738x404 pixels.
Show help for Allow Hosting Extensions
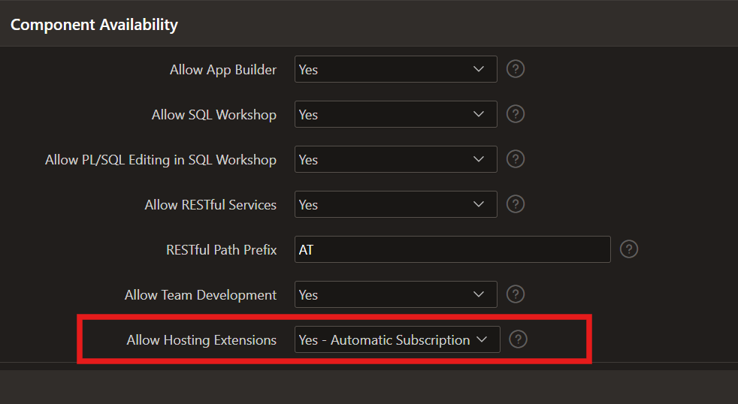518,339
